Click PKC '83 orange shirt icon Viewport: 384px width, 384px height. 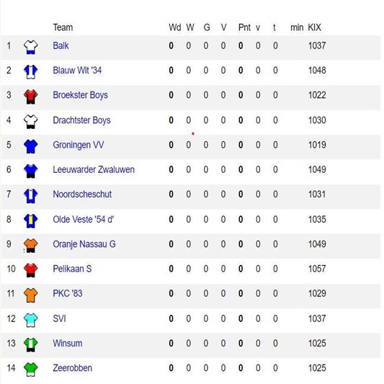click(x=30, y=295)
